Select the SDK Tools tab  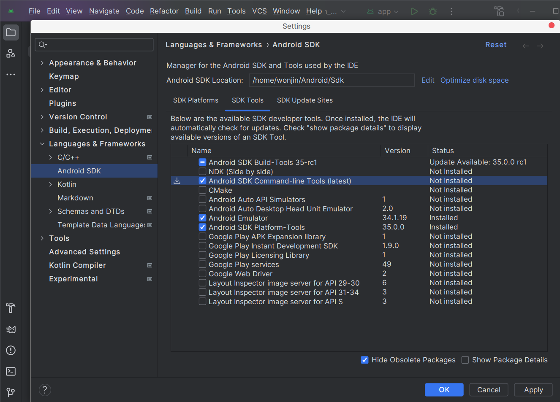247,100
